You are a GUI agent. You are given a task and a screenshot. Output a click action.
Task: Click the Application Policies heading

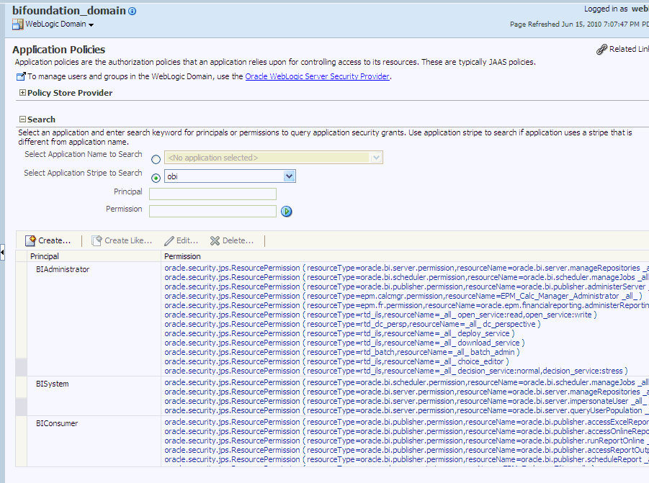(59, 50)
